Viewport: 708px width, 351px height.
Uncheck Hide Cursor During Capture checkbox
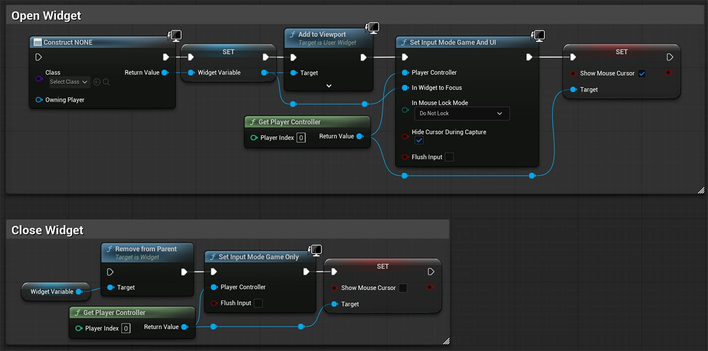pyautogui.click(x=419, y=141)
